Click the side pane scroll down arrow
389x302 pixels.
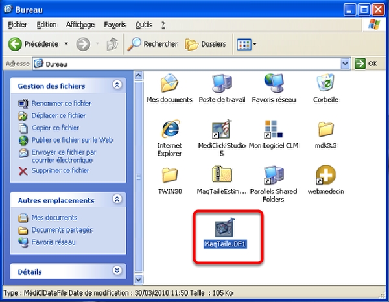(139, 279)
